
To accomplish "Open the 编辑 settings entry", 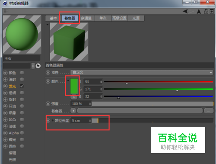I will point(13,153).
